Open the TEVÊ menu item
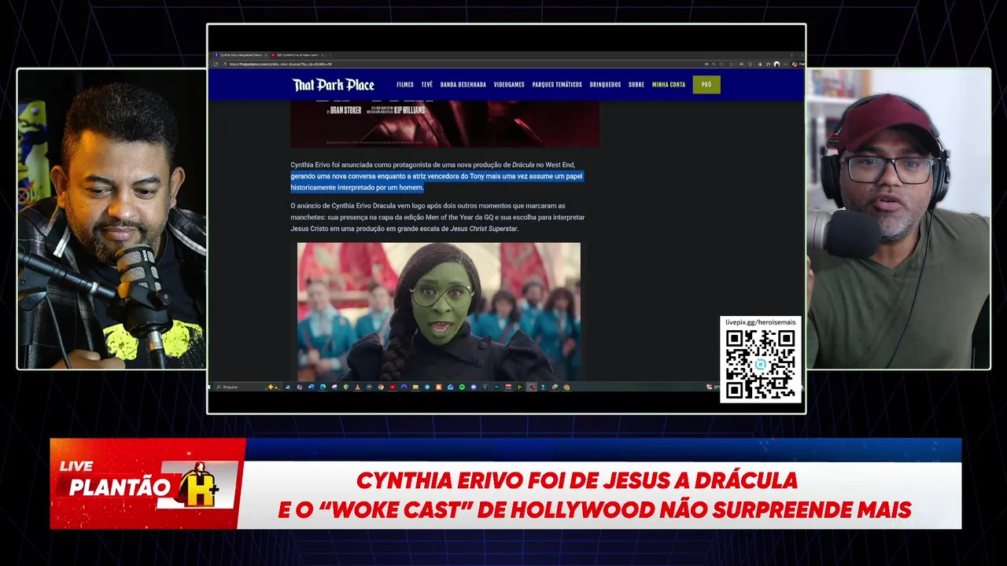The image size is (1007, 566). point(426,84)
